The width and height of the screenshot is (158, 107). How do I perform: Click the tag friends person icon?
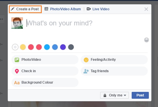(x=86, y=71)
